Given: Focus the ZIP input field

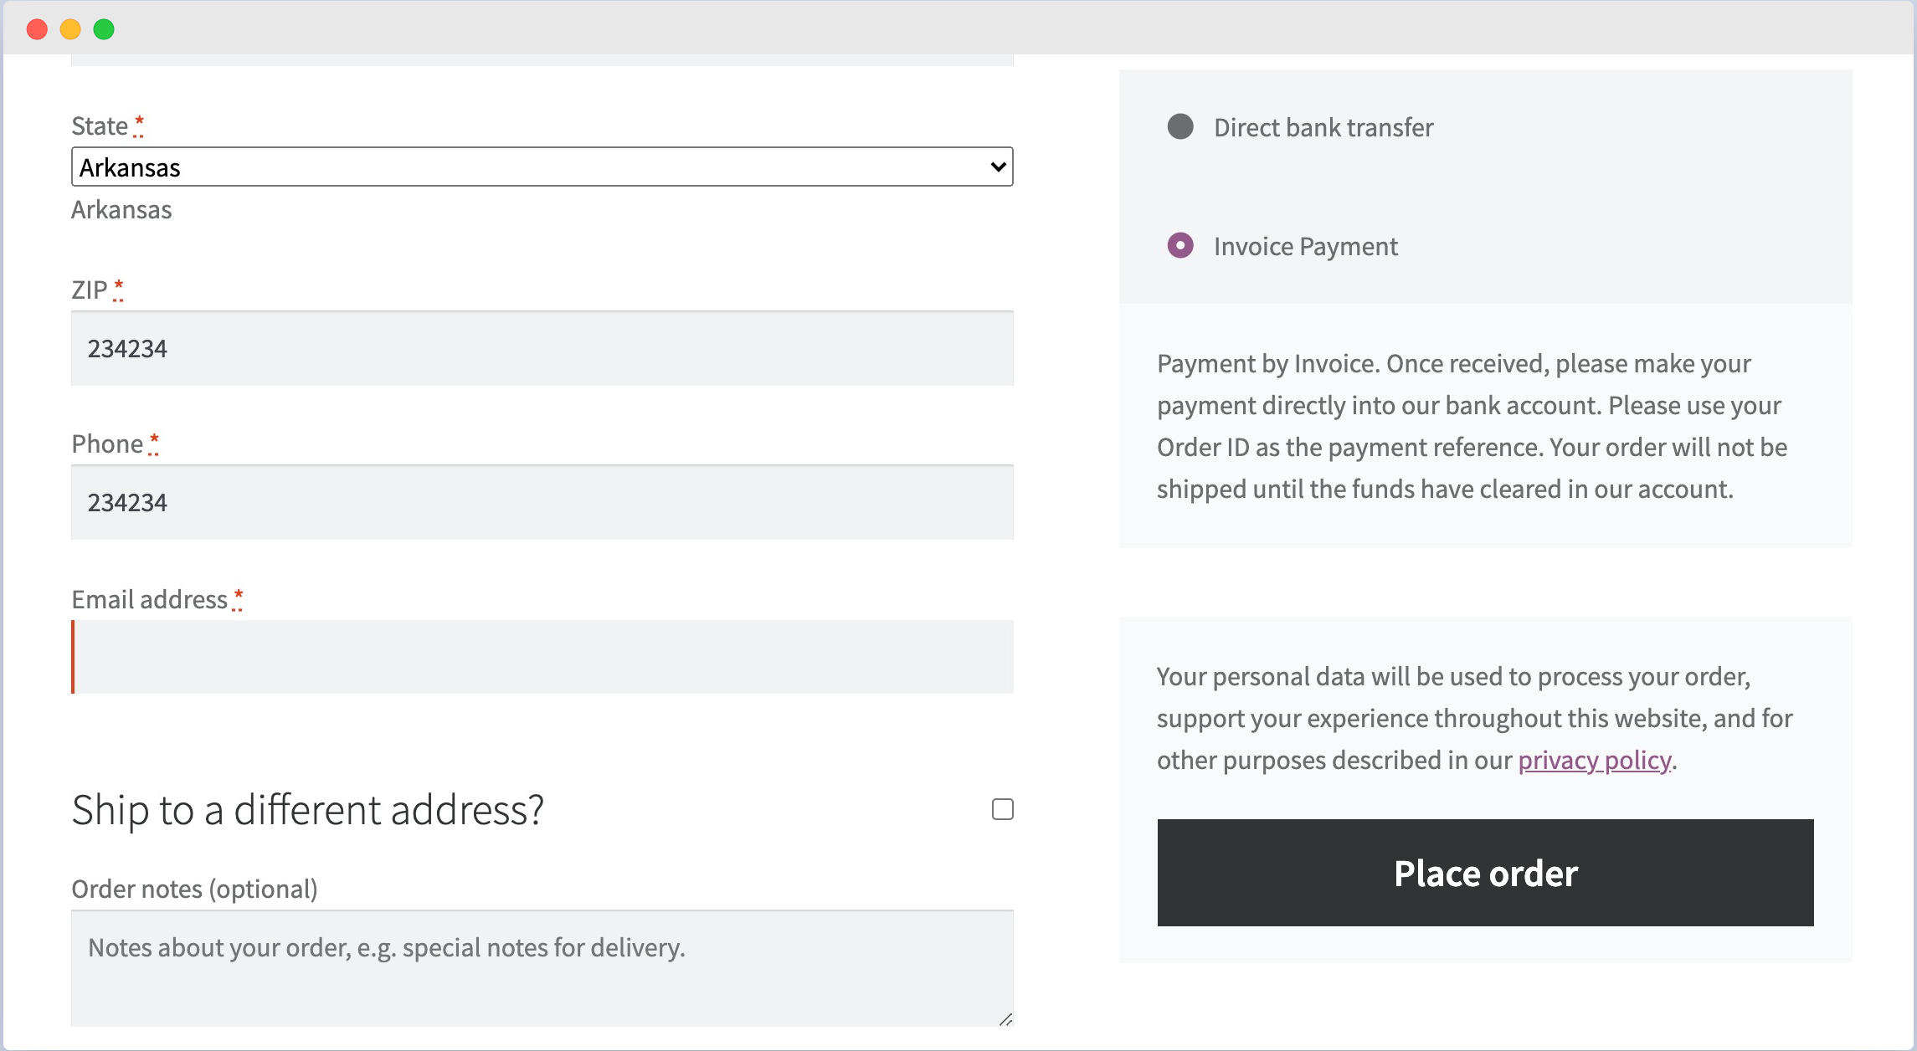Looking at the screenshot, I should pyautogui.click(x=542, y=347).
